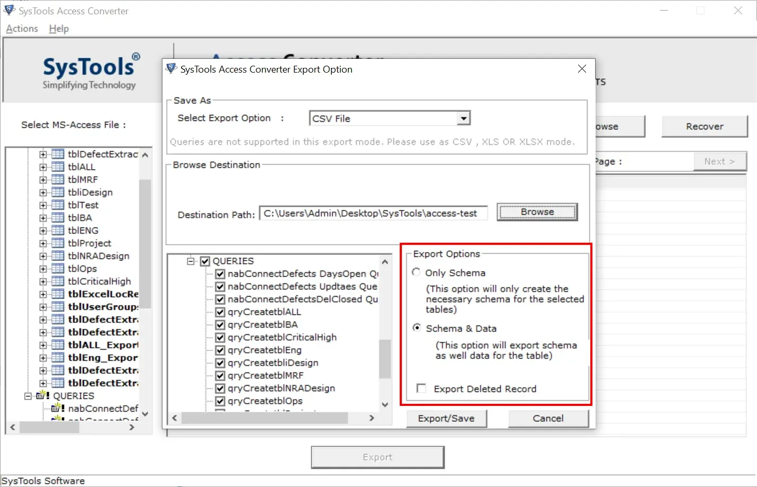Select the Schema & Data radio button
The height and width of the screenshot is (487, 757).
coord(417,328)
